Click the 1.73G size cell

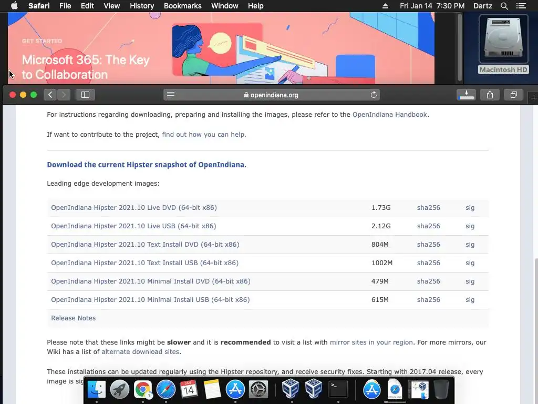pos(381,207)
